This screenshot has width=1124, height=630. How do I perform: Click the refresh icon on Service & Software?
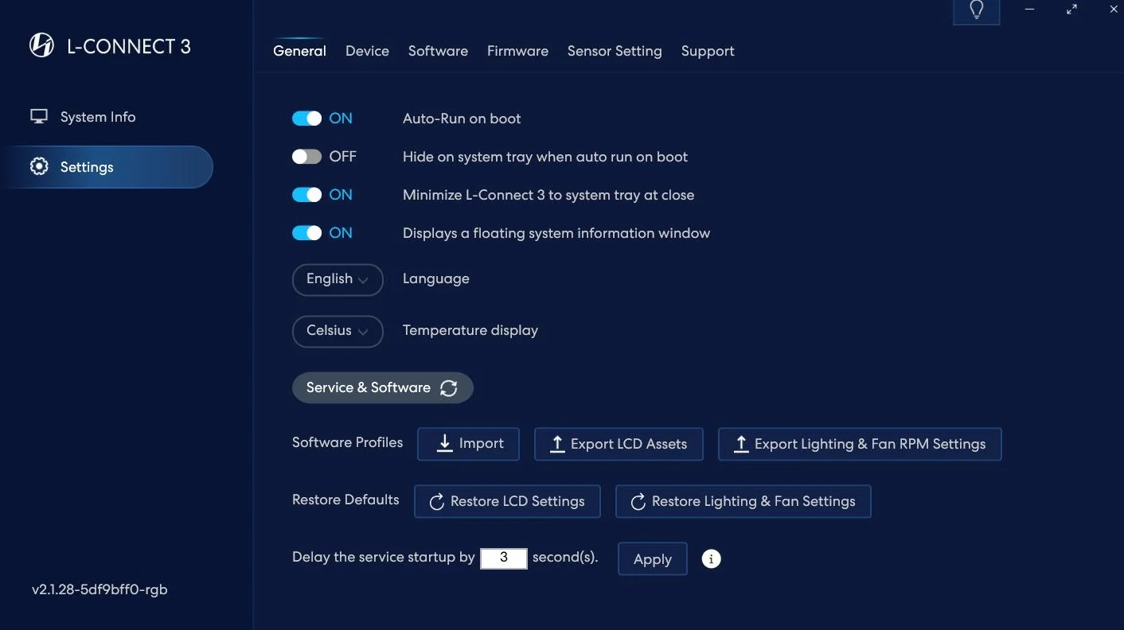coord(449,387)
